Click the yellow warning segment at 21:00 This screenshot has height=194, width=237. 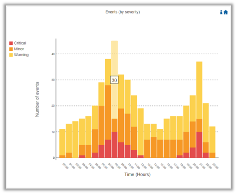click(x=199, y=90)
